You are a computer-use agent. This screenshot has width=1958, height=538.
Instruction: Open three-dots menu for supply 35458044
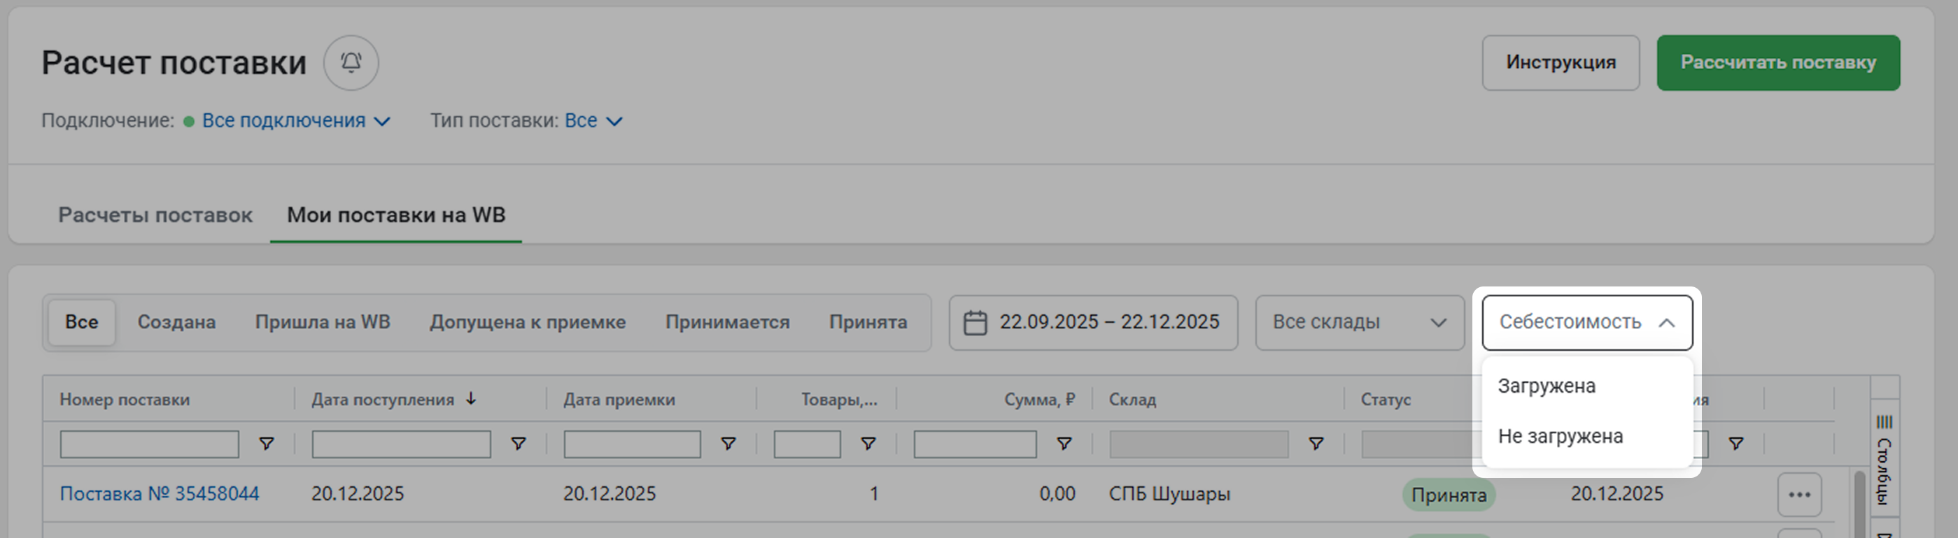pos(1799,495)
